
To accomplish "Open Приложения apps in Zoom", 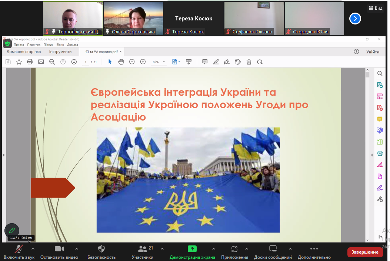I will click(234, 252).
